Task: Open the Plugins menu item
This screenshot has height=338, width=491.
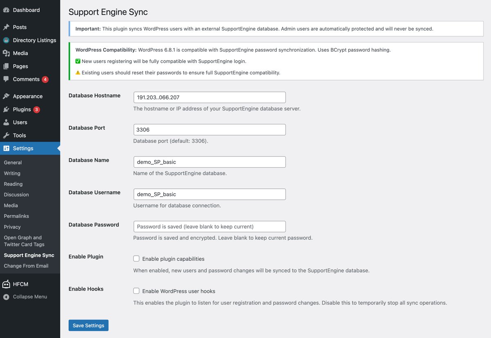Action: [x=30, y=110]
